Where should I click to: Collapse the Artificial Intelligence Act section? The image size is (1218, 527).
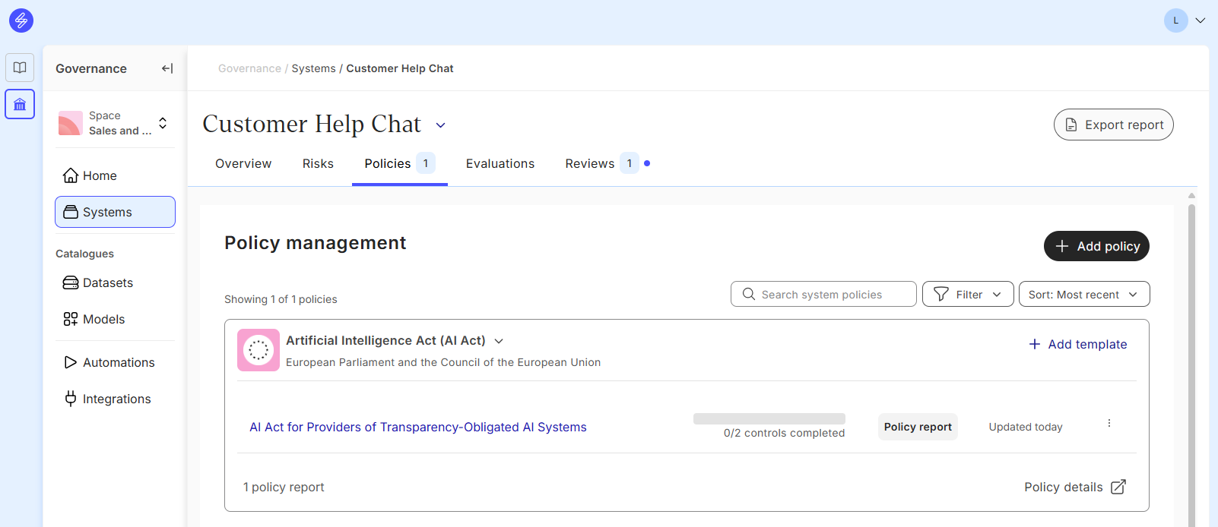(x=499, y=341)
